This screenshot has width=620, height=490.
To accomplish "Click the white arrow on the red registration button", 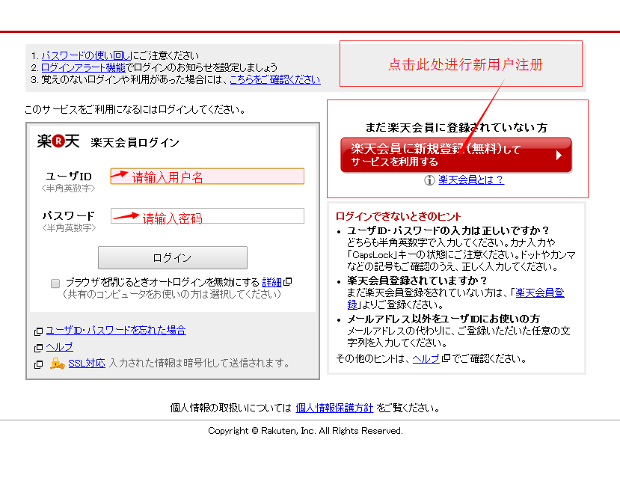I will click(559, 156).
